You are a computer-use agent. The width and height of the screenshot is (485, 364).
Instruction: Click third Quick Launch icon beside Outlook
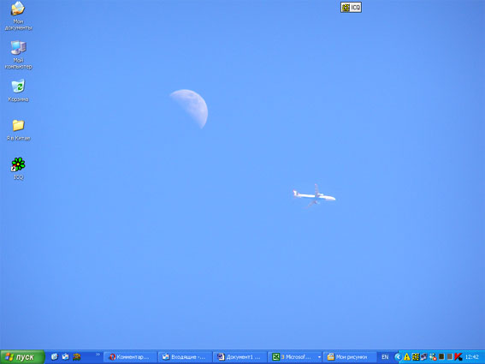click(x=77, y=357)
